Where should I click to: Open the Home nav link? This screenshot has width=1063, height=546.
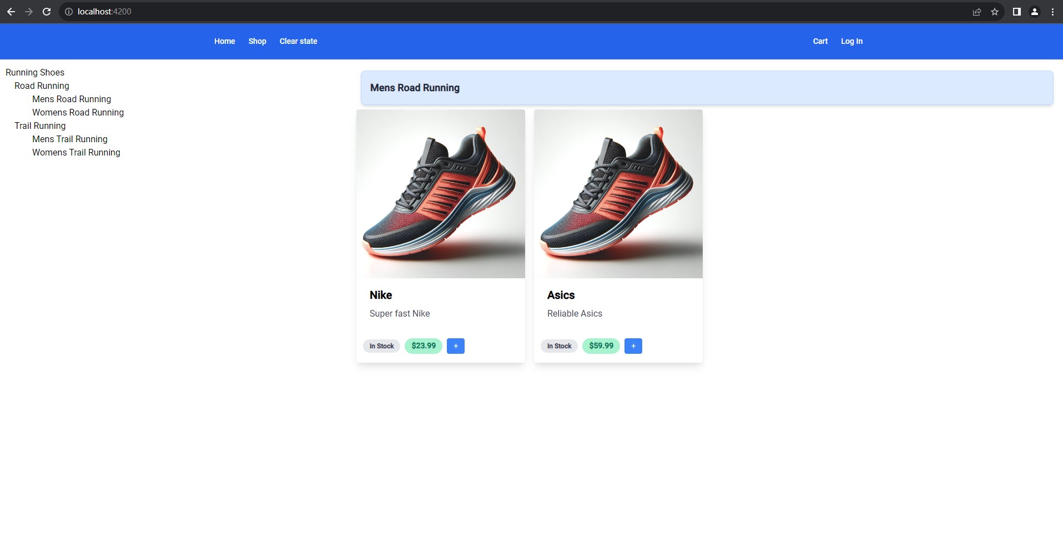225,41
